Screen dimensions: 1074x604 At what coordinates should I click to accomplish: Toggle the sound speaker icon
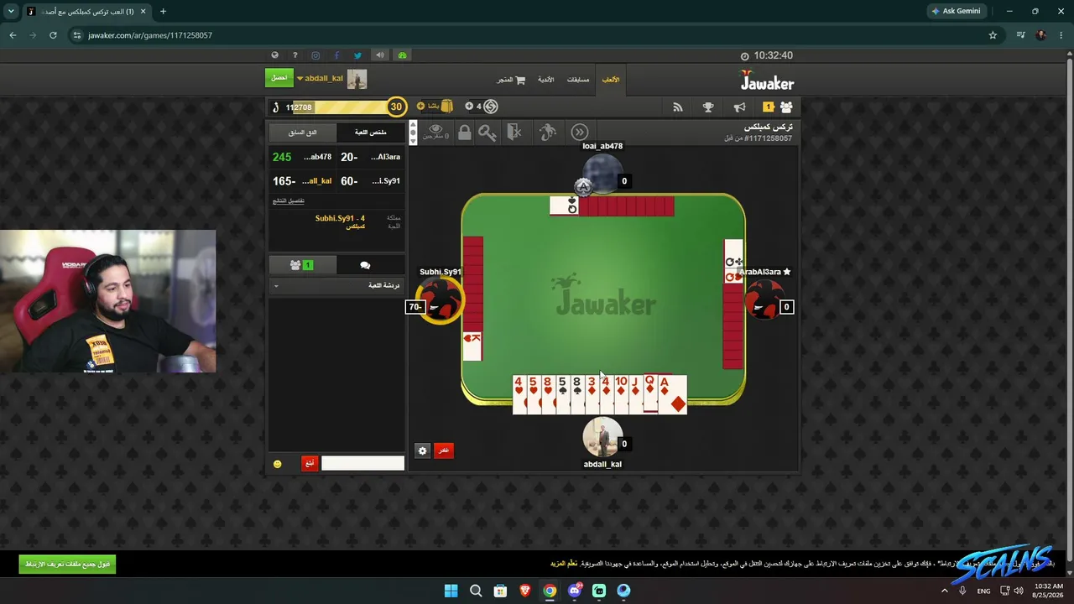(380, 55)
